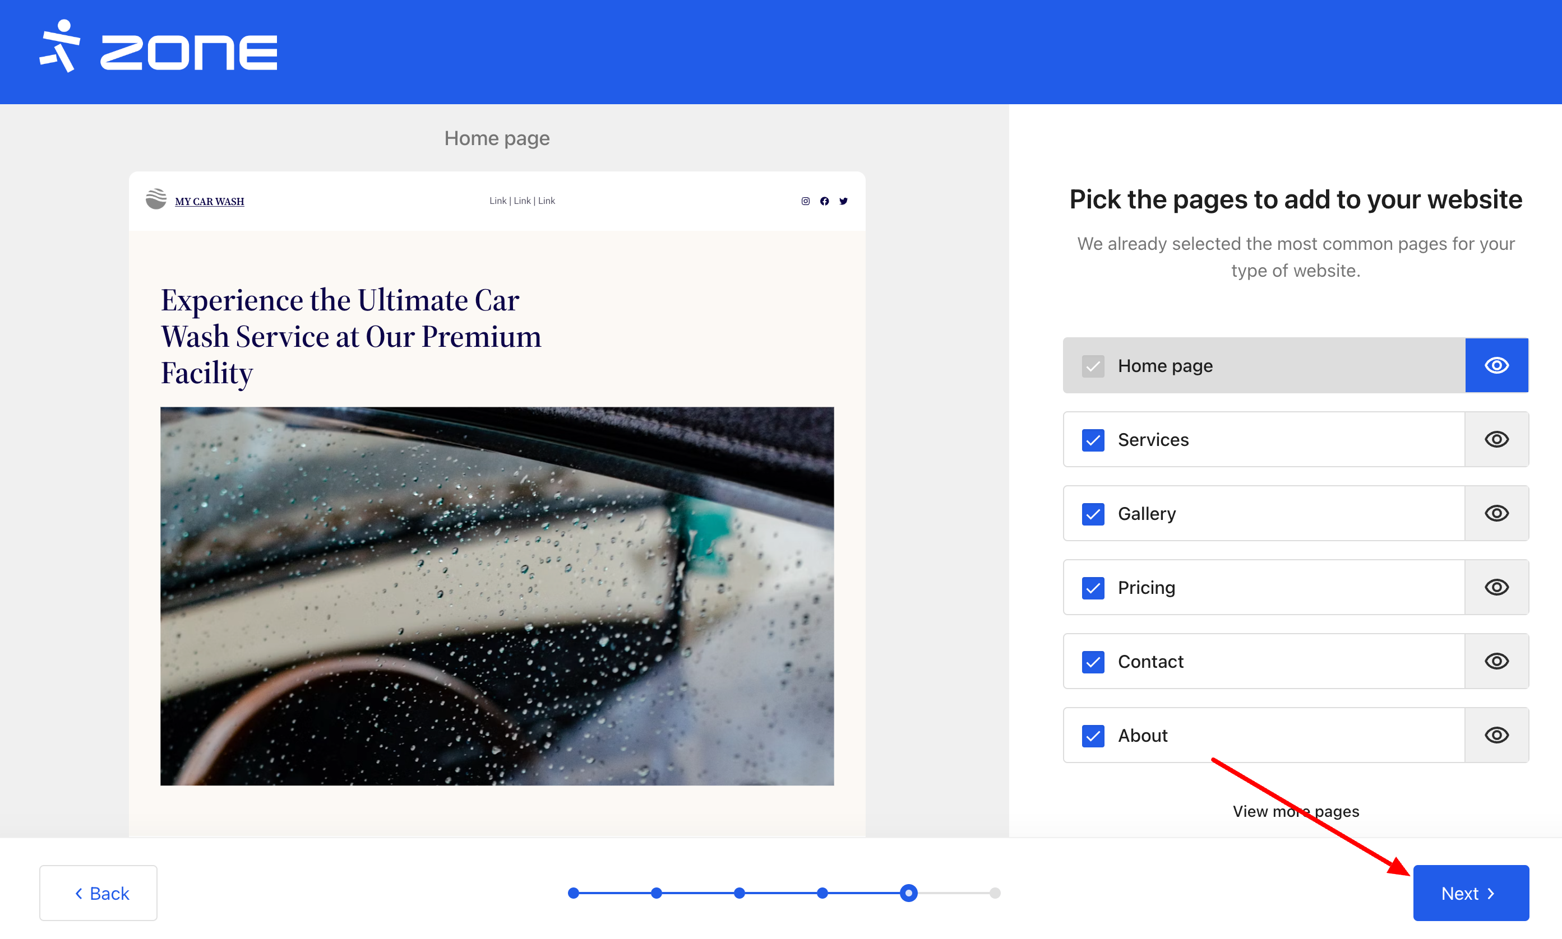Viewport: 1562px width, 939px height.
Task: Uncheck the Services checkbox
Action: pos(1093,440)
